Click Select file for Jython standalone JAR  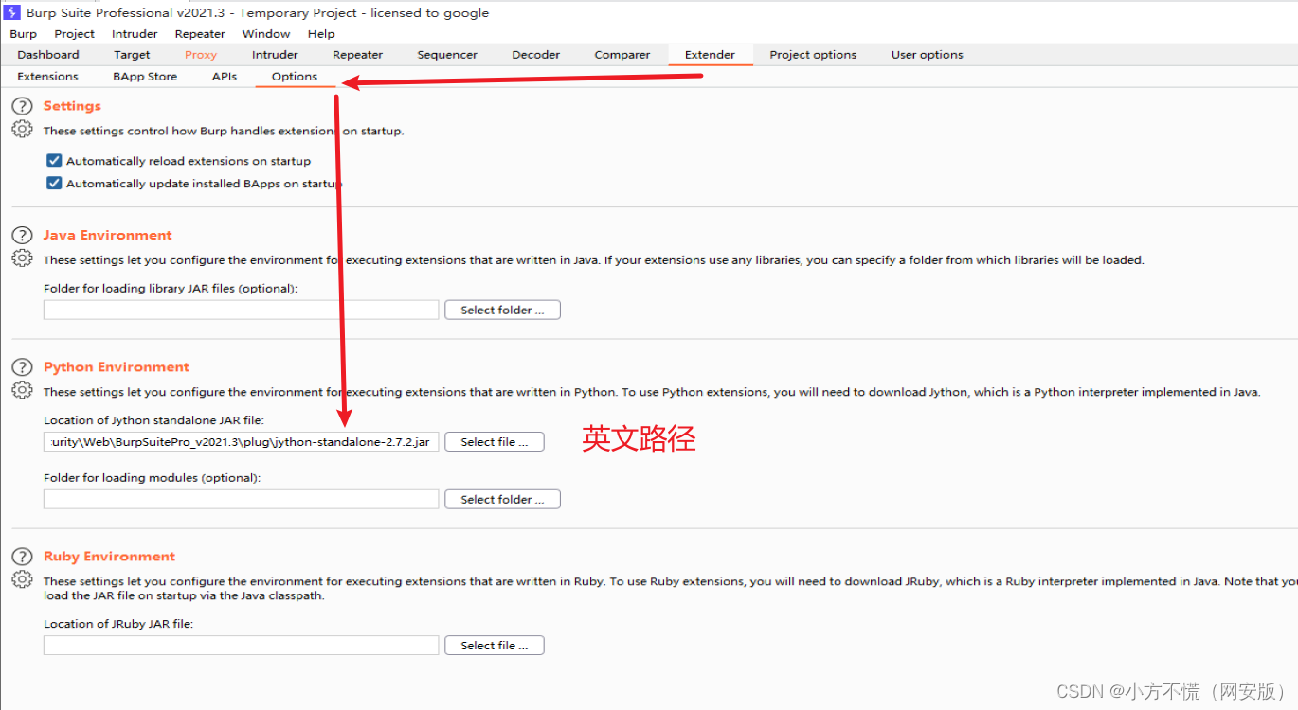[495, 442]
